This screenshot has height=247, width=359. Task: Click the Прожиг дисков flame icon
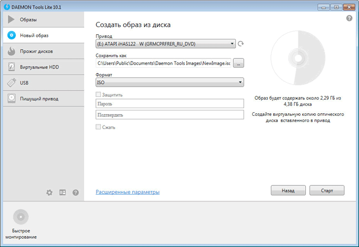(11, 51)
